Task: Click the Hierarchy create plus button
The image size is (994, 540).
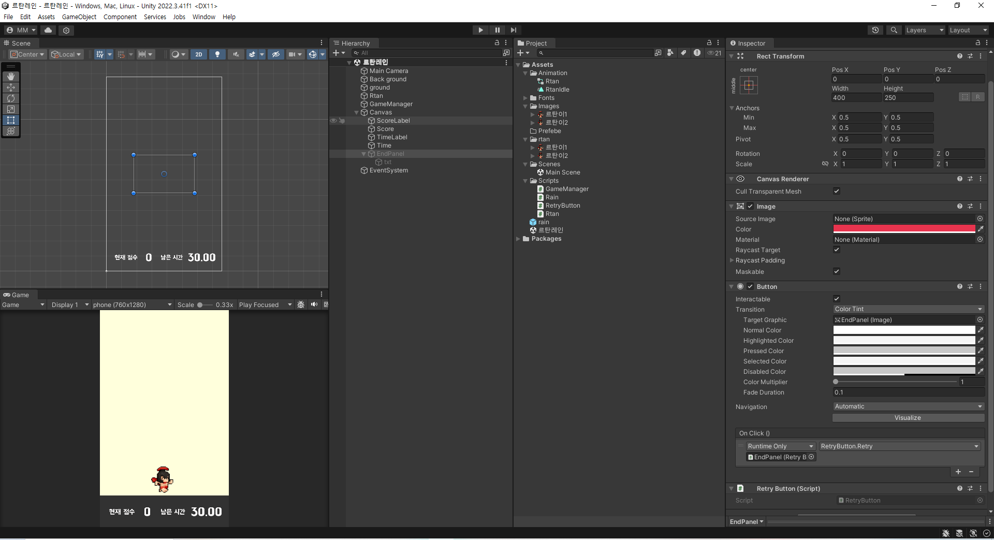Action: point(336,53)
